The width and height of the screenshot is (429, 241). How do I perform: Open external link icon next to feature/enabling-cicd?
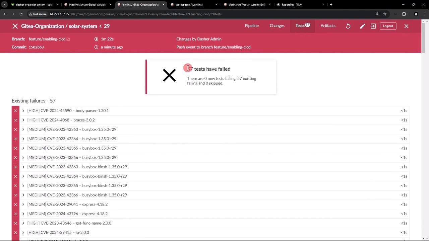pyautogui.click(x=68, y=39)
